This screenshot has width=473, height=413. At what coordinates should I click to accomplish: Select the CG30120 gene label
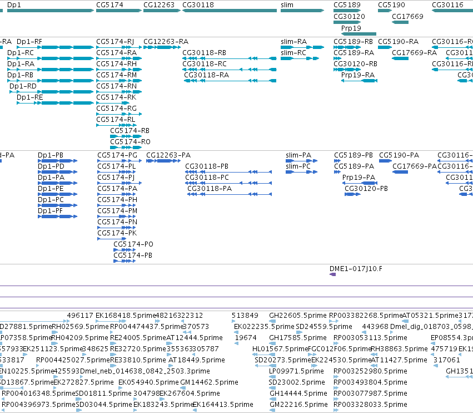click(349, 16)
